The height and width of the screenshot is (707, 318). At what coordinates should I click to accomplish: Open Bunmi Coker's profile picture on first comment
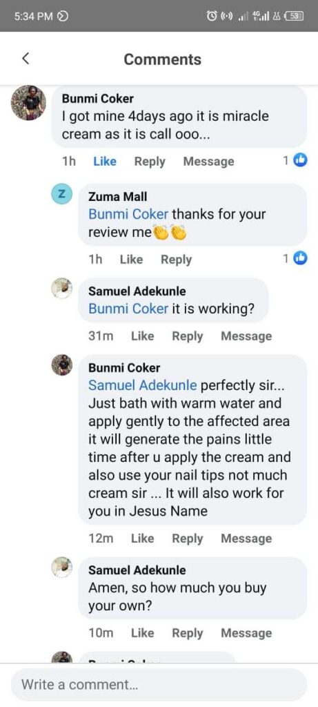28,103
